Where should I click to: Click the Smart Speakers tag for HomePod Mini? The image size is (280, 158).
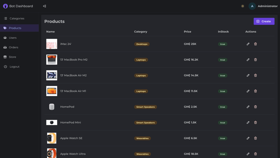[x=145, y=123]
